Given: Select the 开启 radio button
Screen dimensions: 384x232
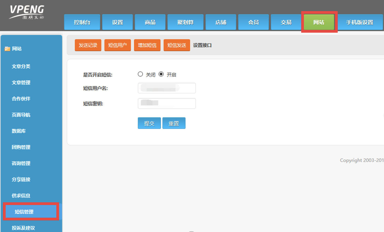Looking at the screenshot, I should (x=161, y=74).
